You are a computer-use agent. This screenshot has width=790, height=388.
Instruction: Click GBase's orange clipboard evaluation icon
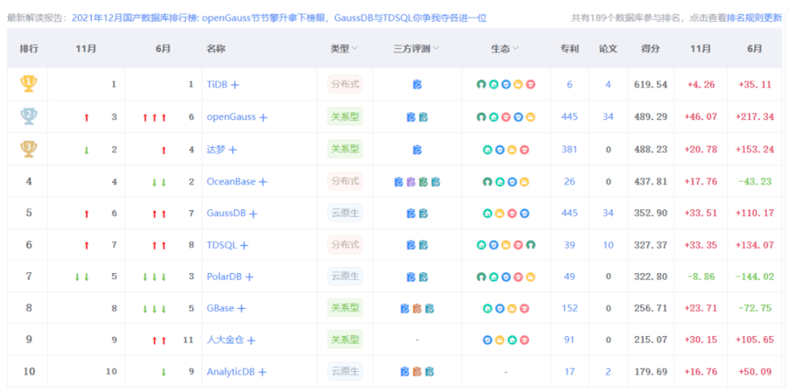point(417,308)
